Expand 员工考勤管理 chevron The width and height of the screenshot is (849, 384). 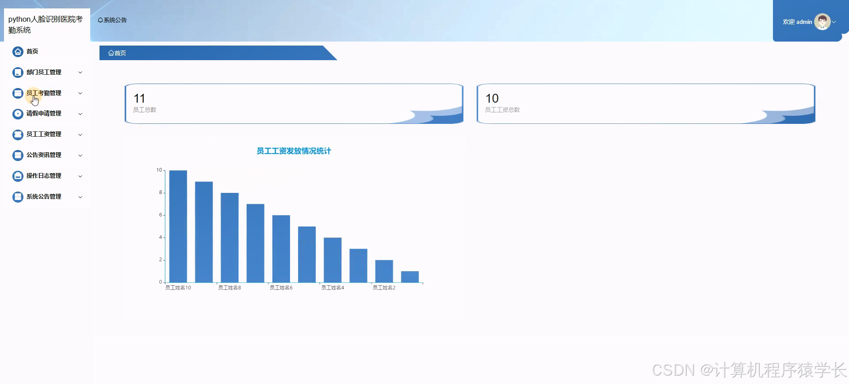[80, 93]
